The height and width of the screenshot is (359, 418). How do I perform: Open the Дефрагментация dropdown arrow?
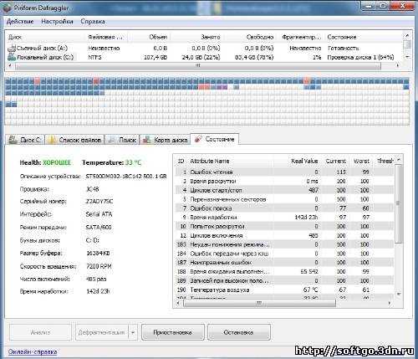click(133, 332)
